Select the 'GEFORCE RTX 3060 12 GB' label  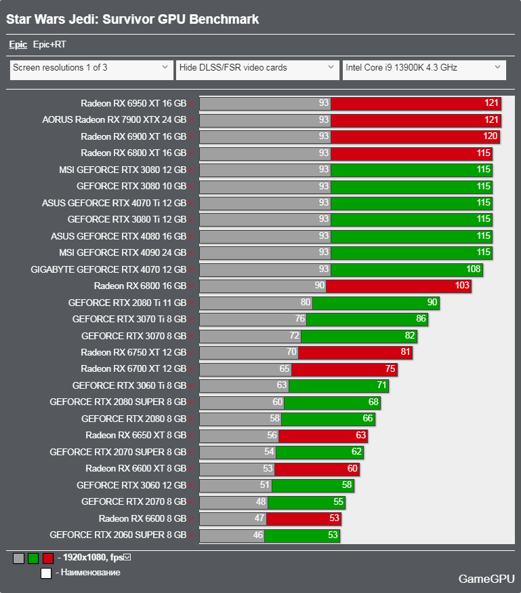(x=131, y=486)
